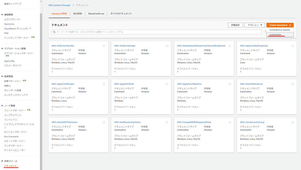Image resolution: width=301 pixels, height=170 pixels.
Task: Switch to the すべてのドキュメント tab
Action: click(121, 14)
